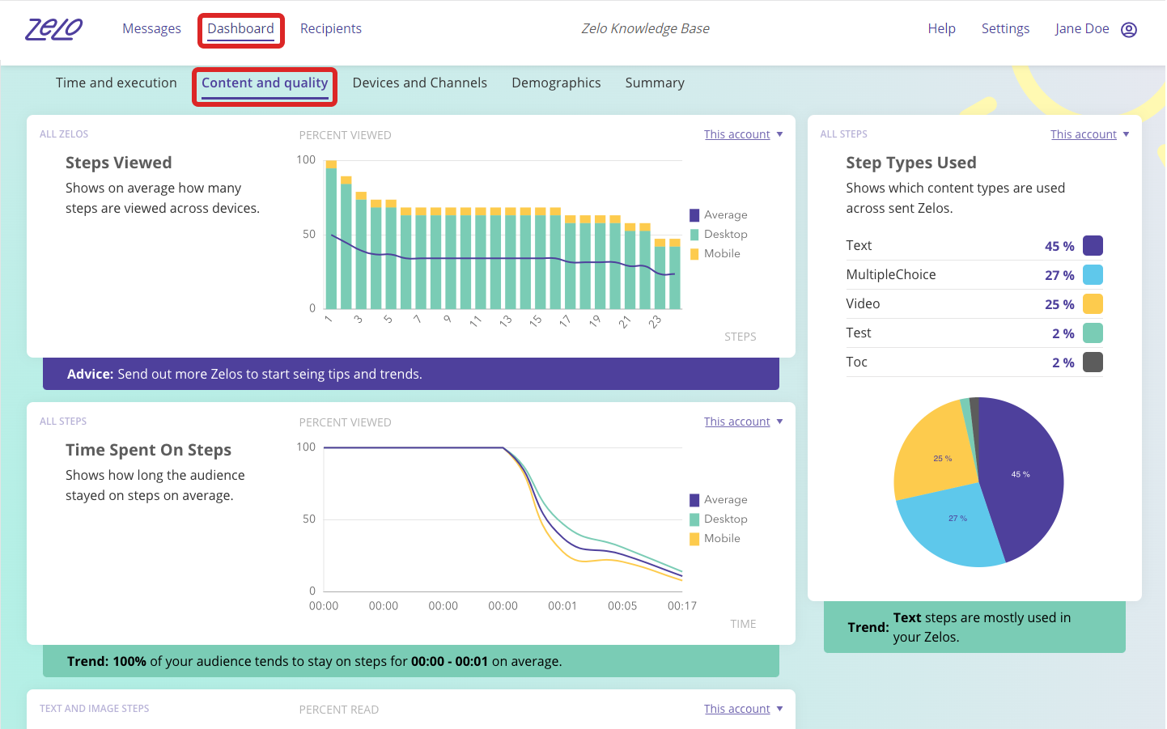Expand arrow beside Steps Viewed This account

pos(779,134)
